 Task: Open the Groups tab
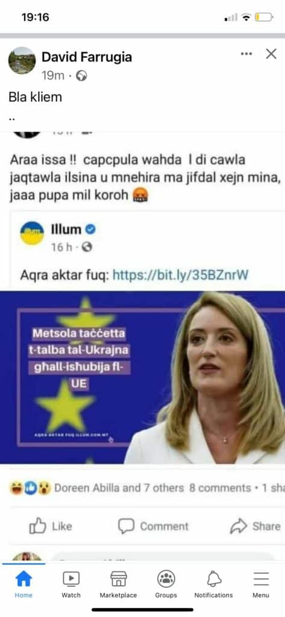coord(166,584)
